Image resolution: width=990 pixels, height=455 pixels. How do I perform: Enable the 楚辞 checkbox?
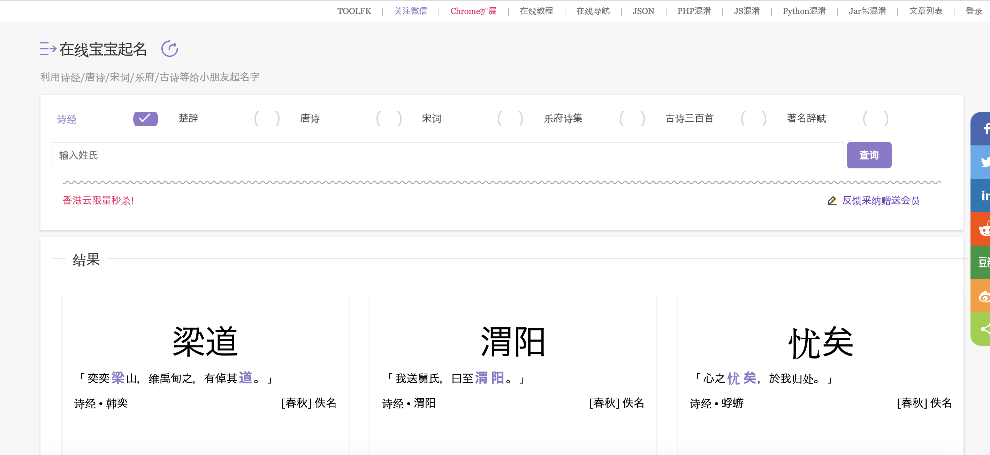coord(267,119)
